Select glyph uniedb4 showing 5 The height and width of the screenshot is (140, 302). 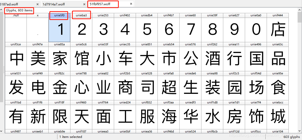click(x=147, y=27)
